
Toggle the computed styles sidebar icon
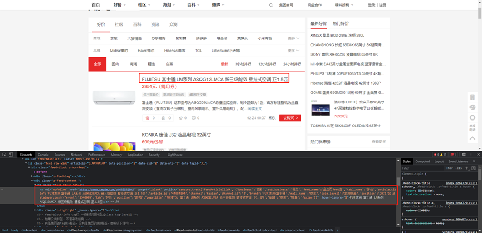[474, 168]
